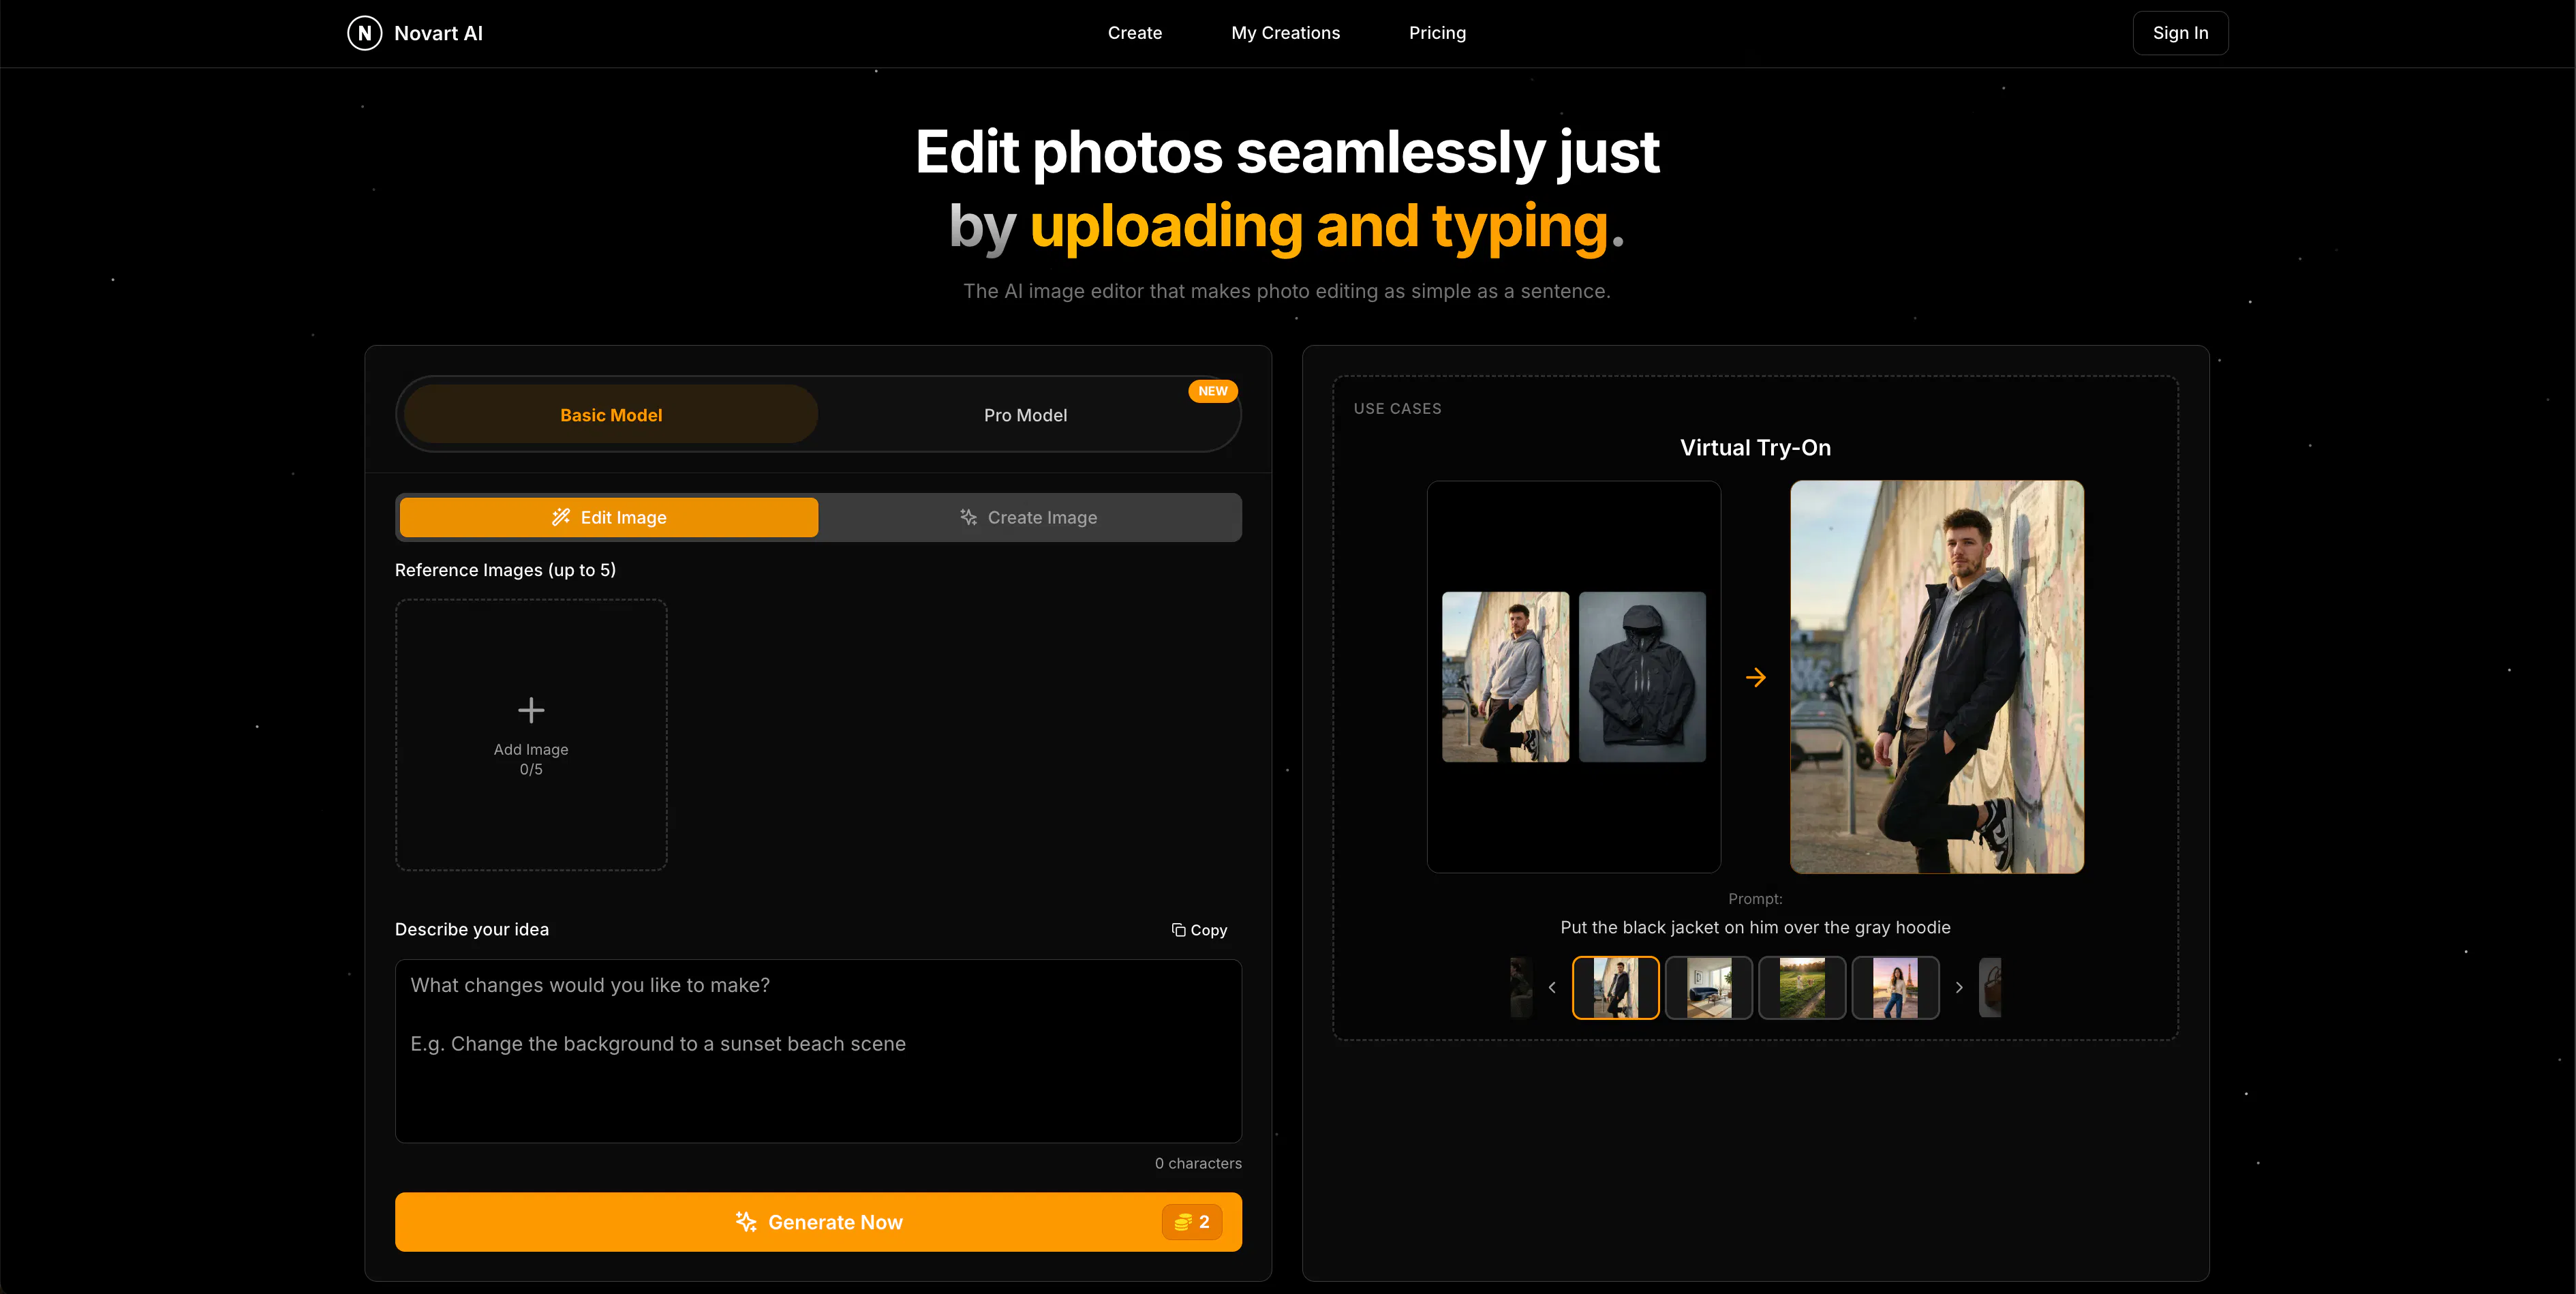Click the copy icon beside Copy
Screen dimensions: 2576x1294
(1178, 930)
